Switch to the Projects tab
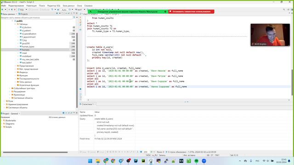The height and width of the screenshot is (165, 294). pyautogui.click(x=23, y=14)
